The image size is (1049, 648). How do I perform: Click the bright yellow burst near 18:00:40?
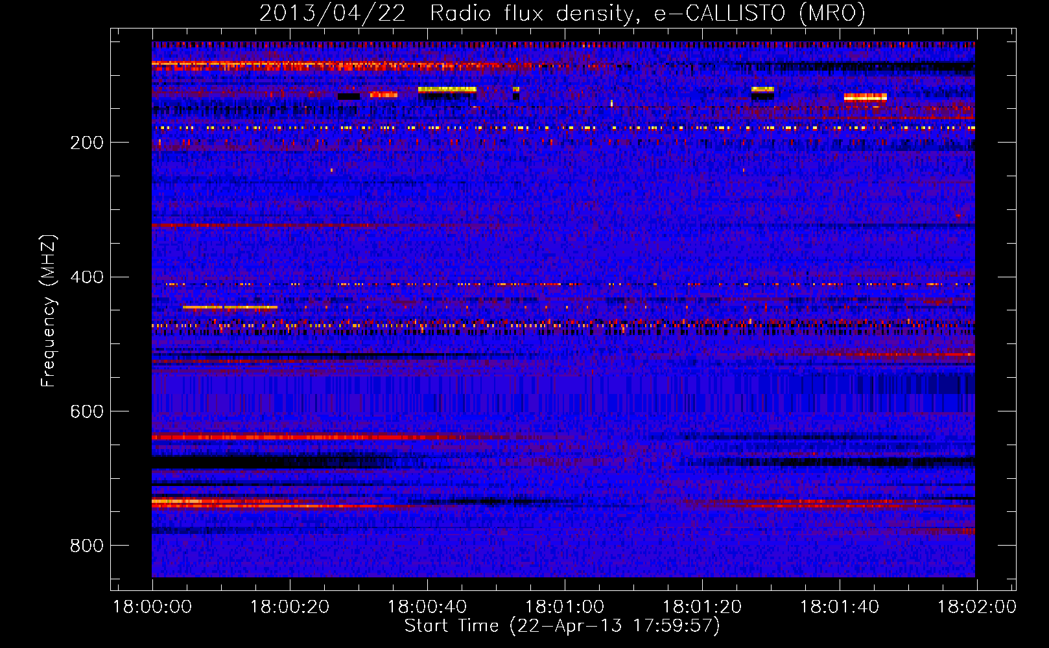coord(447,89)
